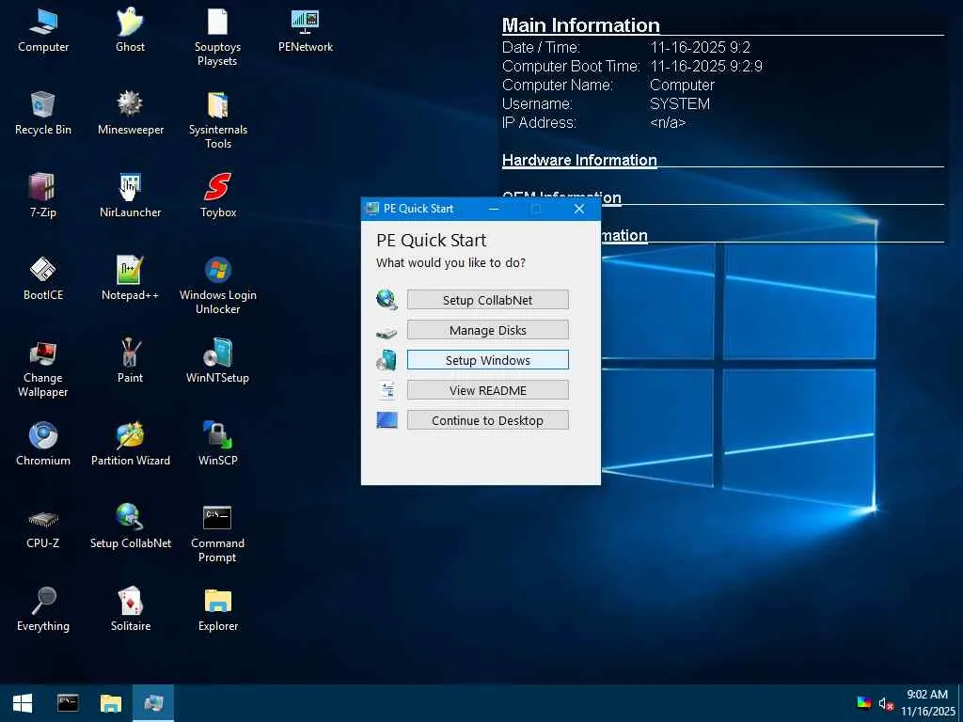Click the disk drive icon beside Manage Disks
This screenshot has height=722, width=963.
387,334
